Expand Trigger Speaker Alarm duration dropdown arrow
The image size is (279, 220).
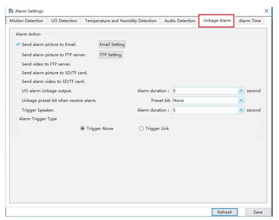(241, 110)
